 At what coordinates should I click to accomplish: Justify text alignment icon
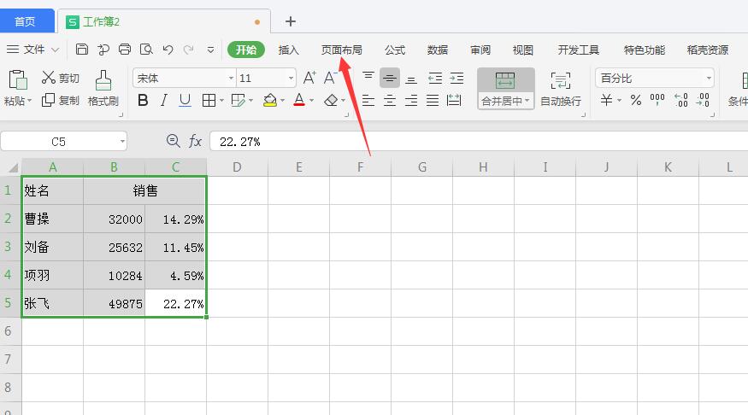pos(433,100)
